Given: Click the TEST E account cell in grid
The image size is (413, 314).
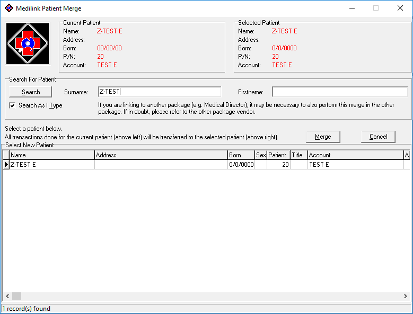Looking at the screenshot, I should (x=356, y=165).
